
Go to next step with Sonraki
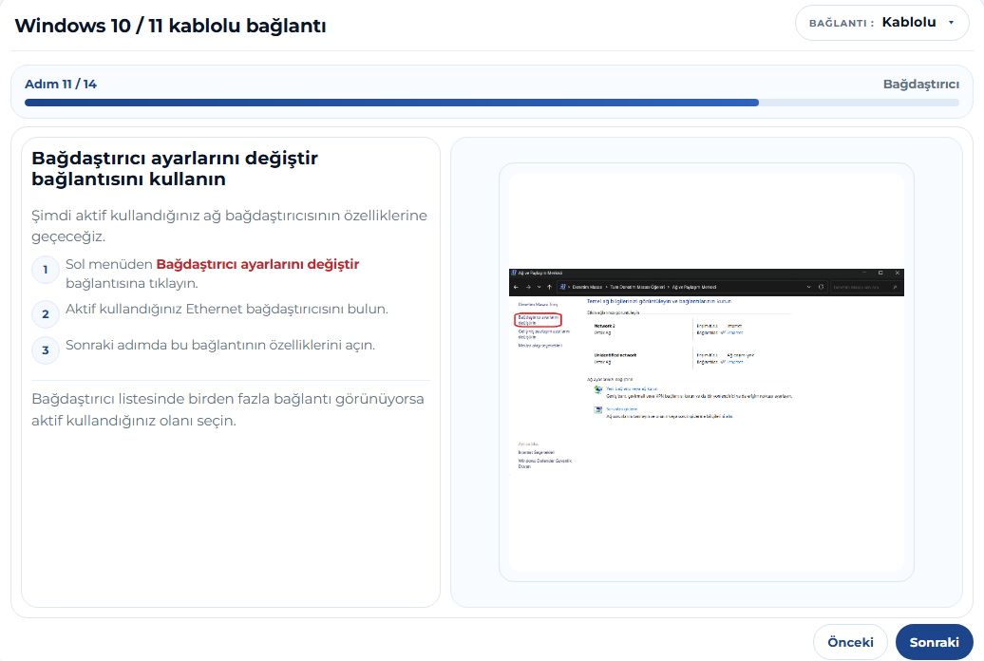(934, 642)
